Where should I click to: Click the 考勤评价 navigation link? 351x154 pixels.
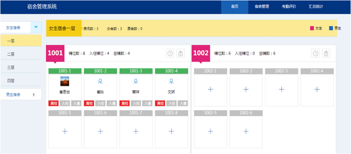click(289, 7)
